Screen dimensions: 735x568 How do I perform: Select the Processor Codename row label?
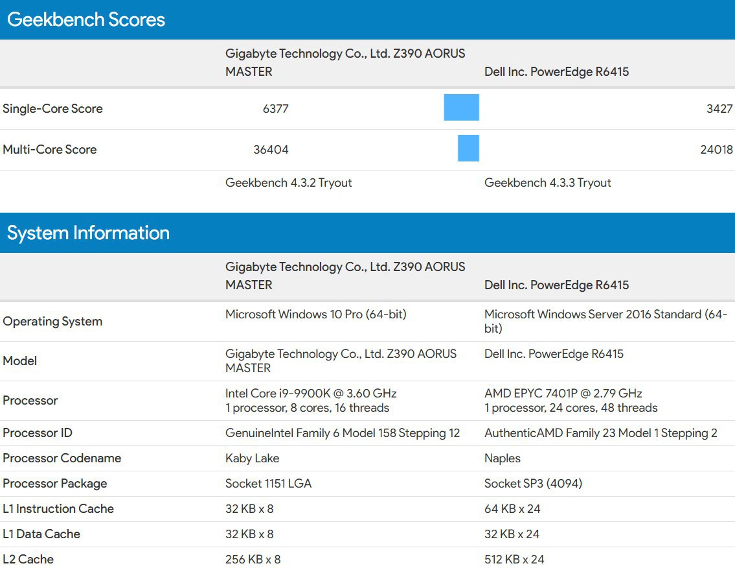(62, 458)
